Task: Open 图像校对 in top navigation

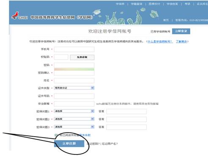Action: tap(154, 4)
